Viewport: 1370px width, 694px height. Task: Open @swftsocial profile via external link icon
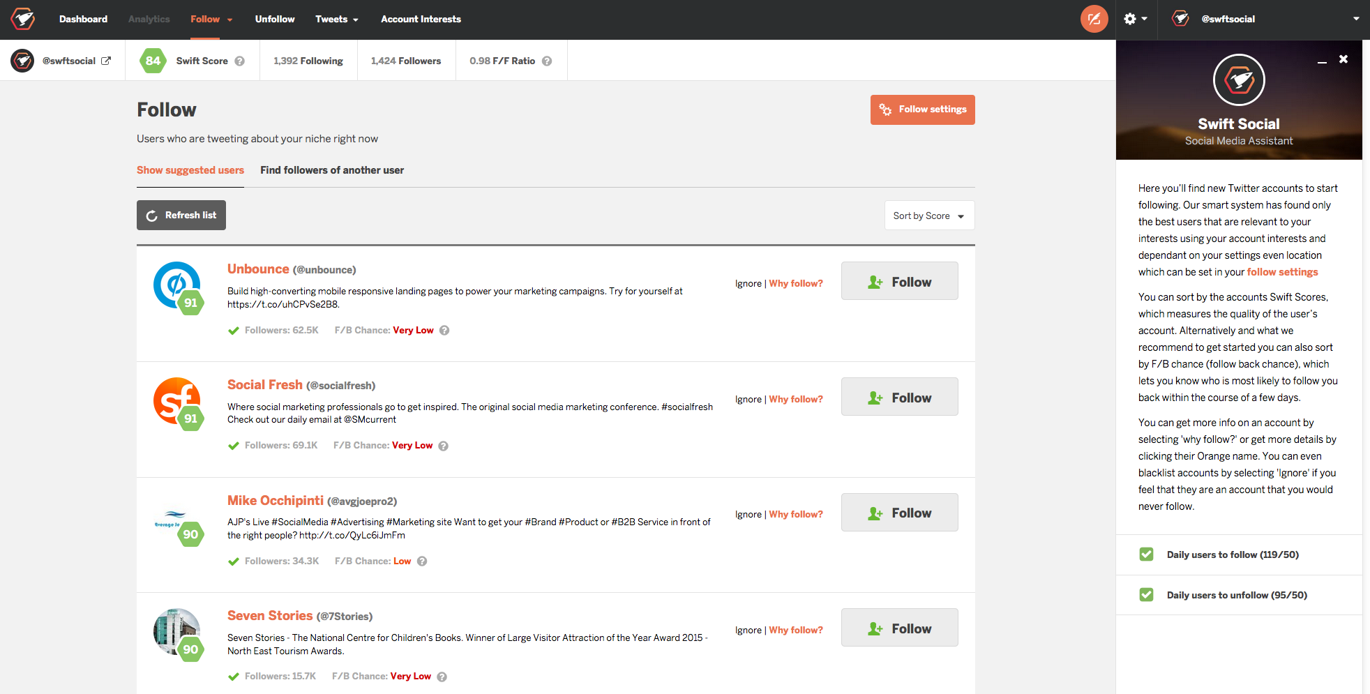(107, 61)
